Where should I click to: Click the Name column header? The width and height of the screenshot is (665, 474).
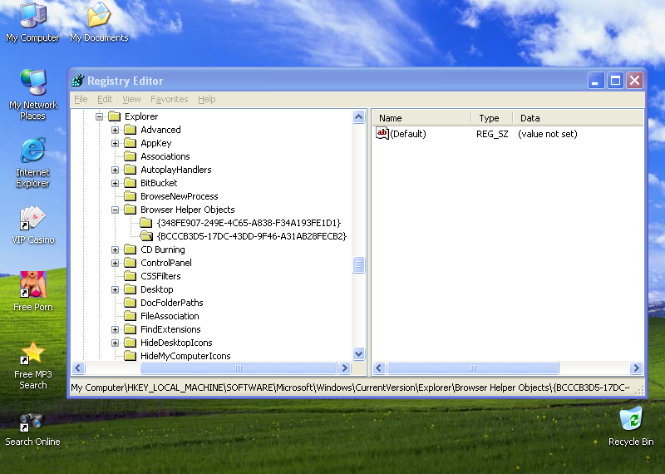421,118
